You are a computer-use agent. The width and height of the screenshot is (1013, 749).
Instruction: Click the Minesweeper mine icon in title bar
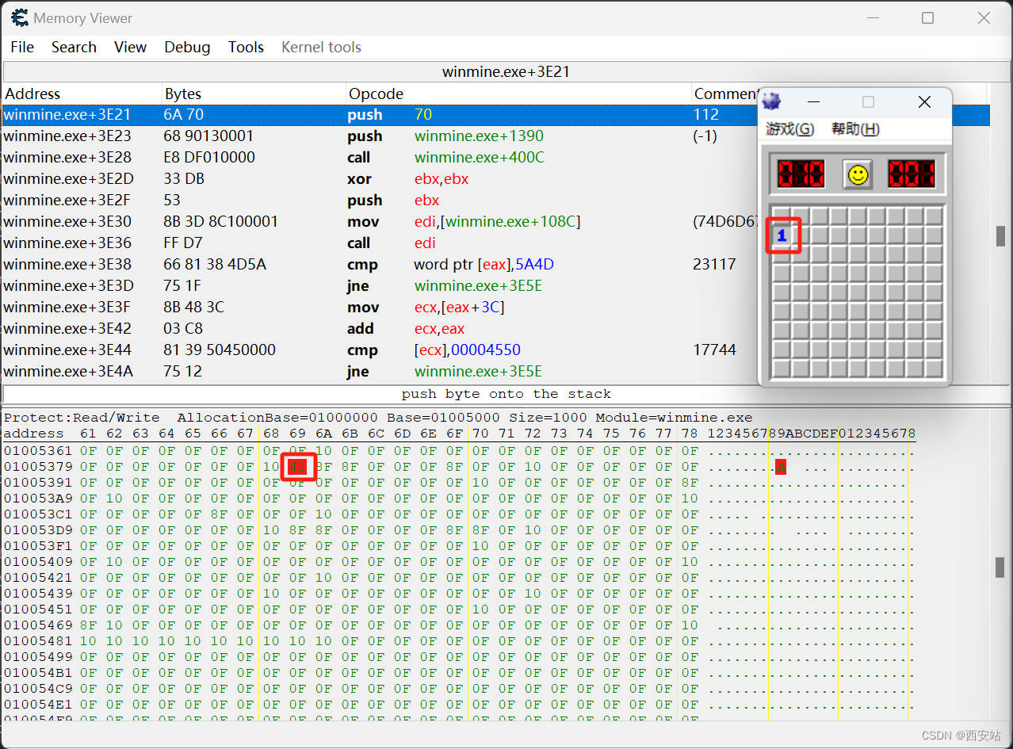(772, 101)
